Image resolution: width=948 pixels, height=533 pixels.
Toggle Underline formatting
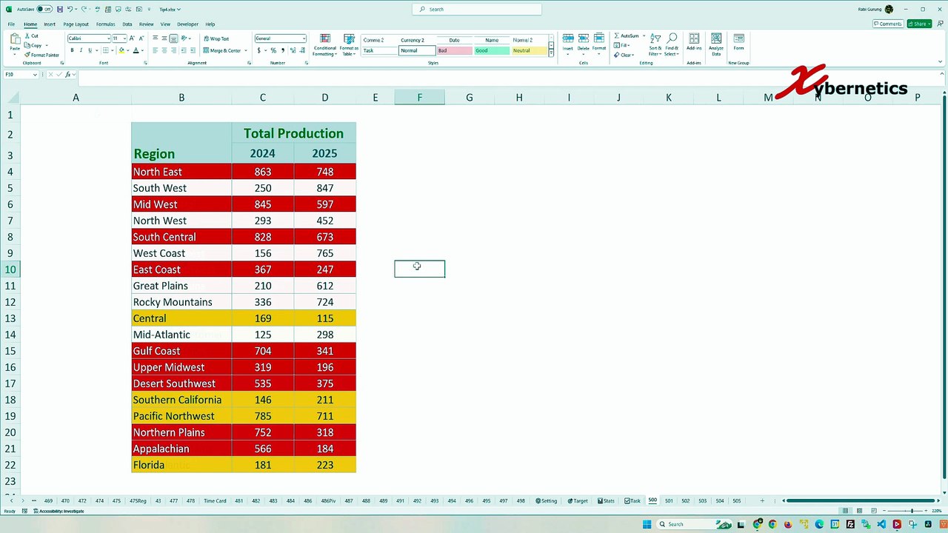(x=90, y=50)
